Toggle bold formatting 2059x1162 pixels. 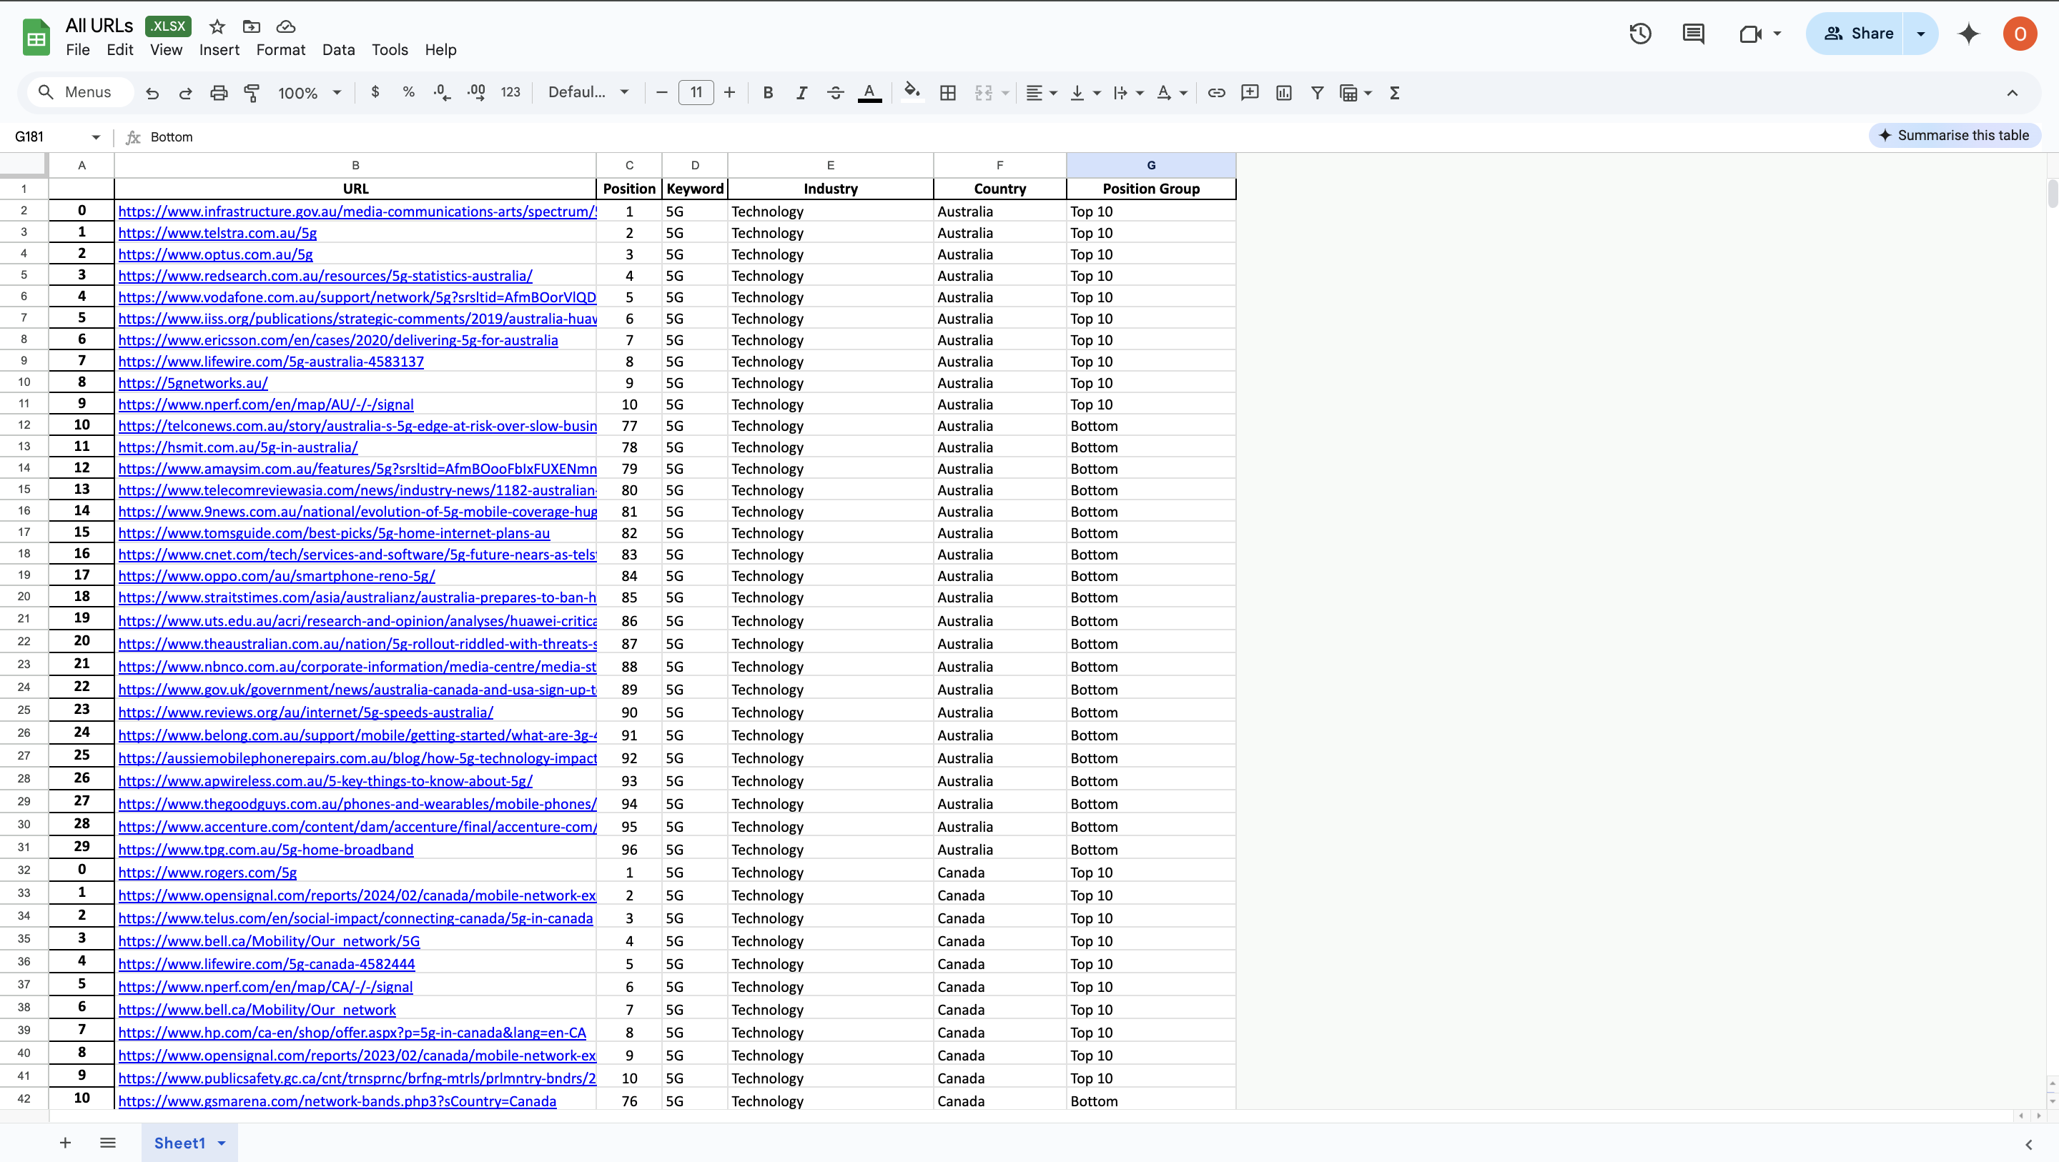(768, 93)
